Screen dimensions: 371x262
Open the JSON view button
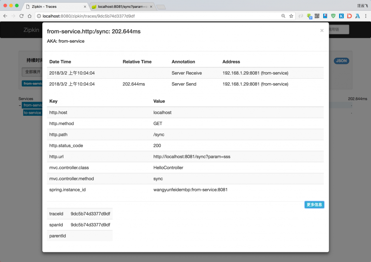[341, 61]
